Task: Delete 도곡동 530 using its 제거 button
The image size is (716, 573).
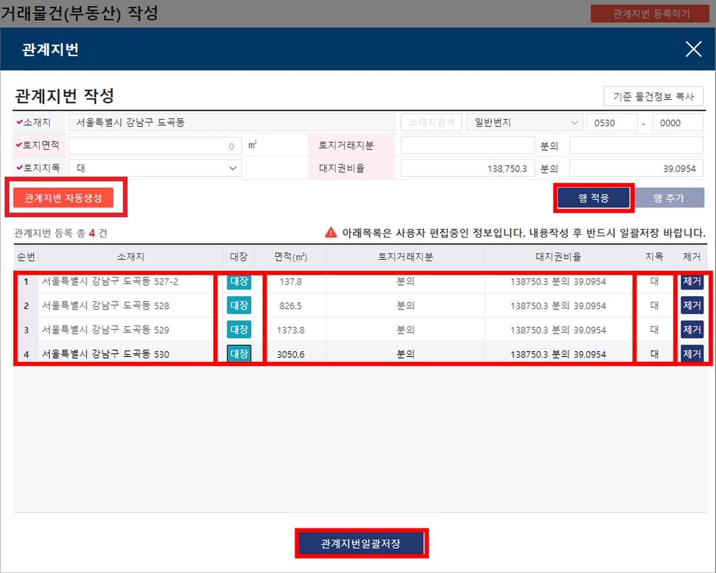Action: 692,353
